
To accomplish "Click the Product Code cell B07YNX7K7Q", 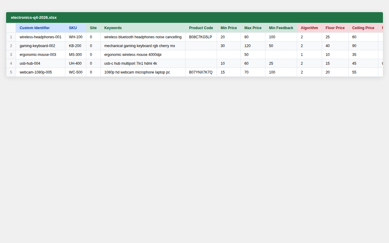I will click(x=200, y=72).
